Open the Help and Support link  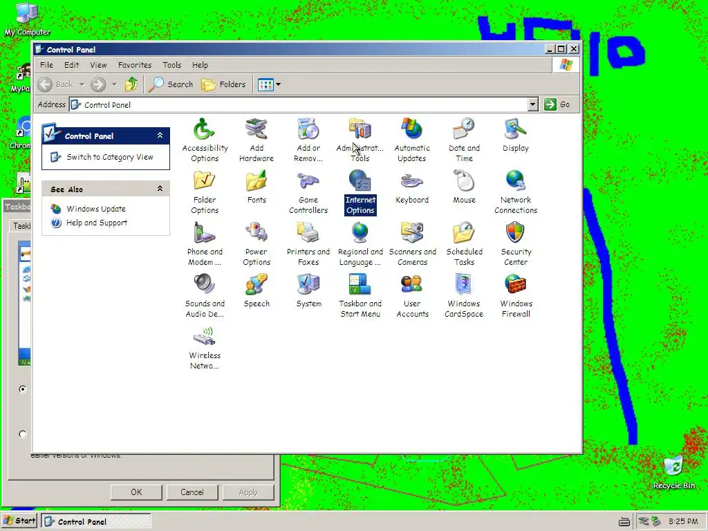point(97,223)
